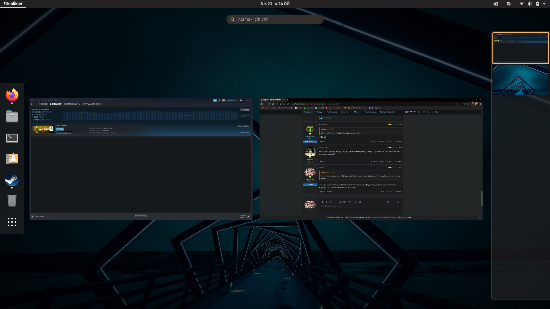550x309 pixels.
Task: Select the insert image icon in reply editor
Action: click(x=360, y=202)
